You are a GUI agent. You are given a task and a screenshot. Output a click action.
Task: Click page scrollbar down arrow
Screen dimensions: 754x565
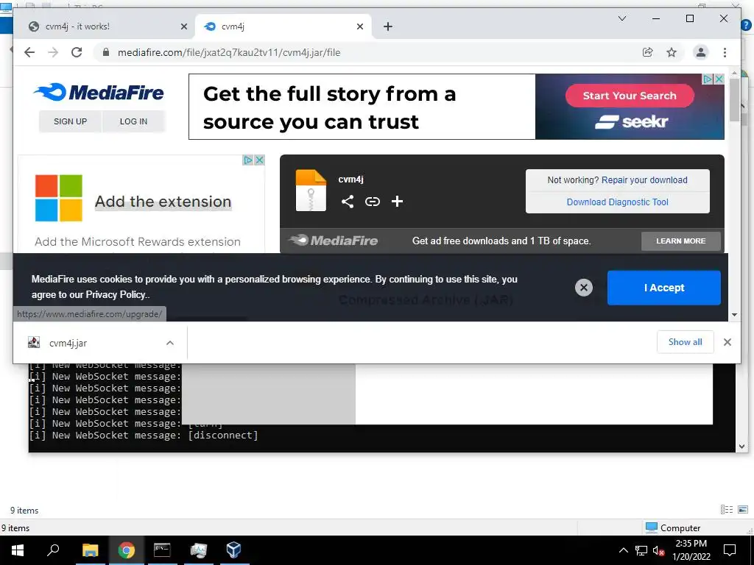point(734,315)
